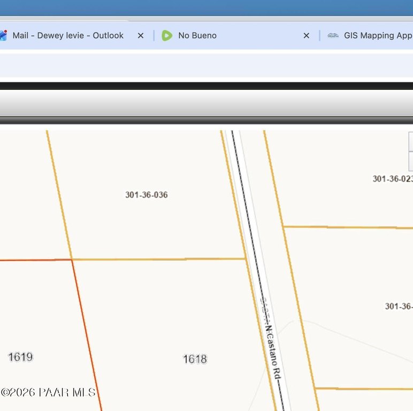Click the GIS Mapping App favicon

point(333,35)
